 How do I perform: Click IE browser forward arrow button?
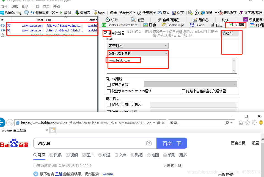pos(10,123)
